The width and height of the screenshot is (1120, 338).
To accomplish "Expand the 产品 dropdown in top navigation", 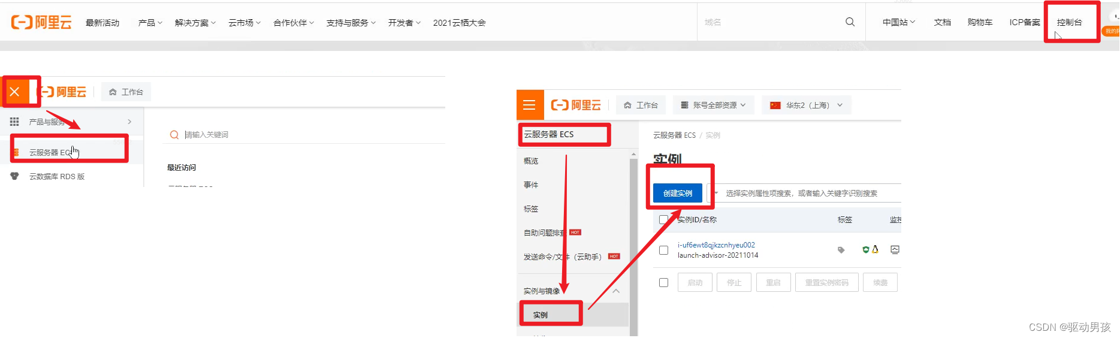I will coord(150,23).
